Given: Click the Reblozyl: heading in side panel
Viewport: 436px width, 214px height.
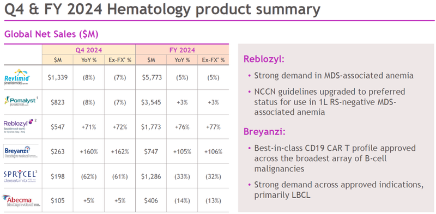Looking at the screenshot, I should pyautogui.click(x=264, y=59).
